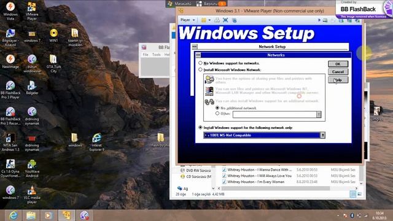Click Başvuru item in top bar
The height and width of the screenshot is (221, 393).
211,4
